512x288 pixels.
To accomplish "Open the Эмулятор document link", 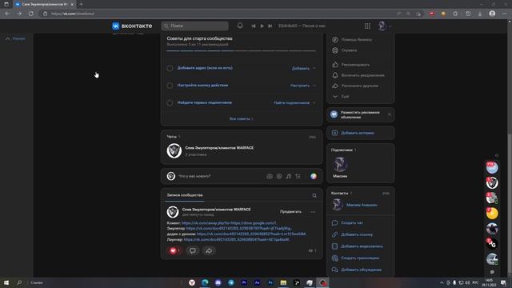I will click(239, 229).
